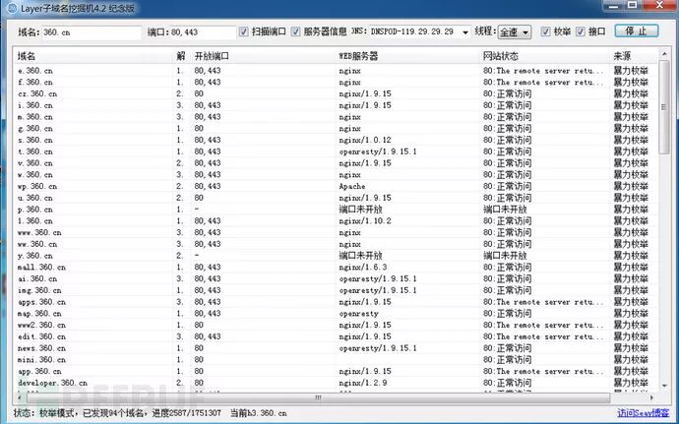Click 端口未开放 status in y.360.cn row

coord(505,256)
